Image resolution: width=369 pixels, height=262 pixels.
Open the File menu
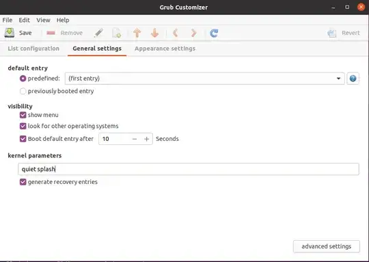click(8, 20)
